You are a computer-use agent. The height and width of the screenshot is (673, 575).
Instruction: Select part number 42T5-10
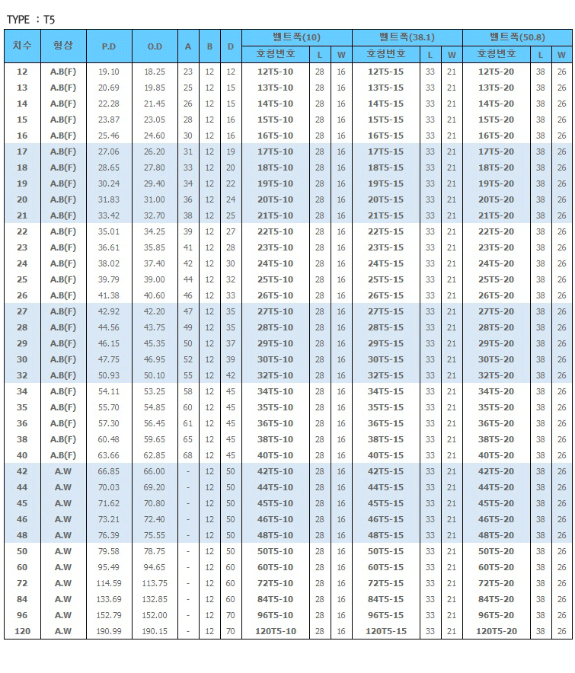coord(275,471)
